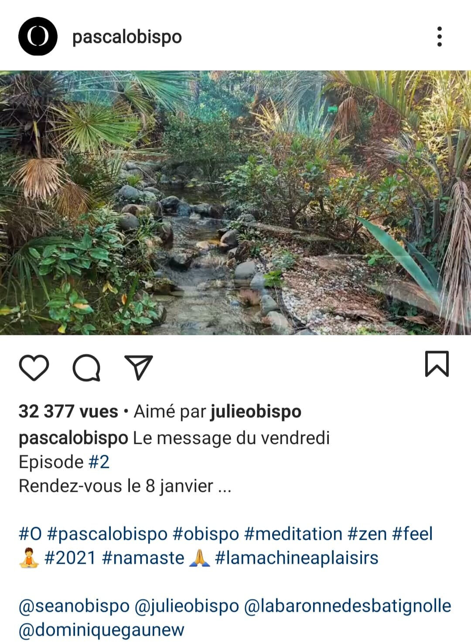
Task: Play the garden stream video
Action: [x=235, y=203]
